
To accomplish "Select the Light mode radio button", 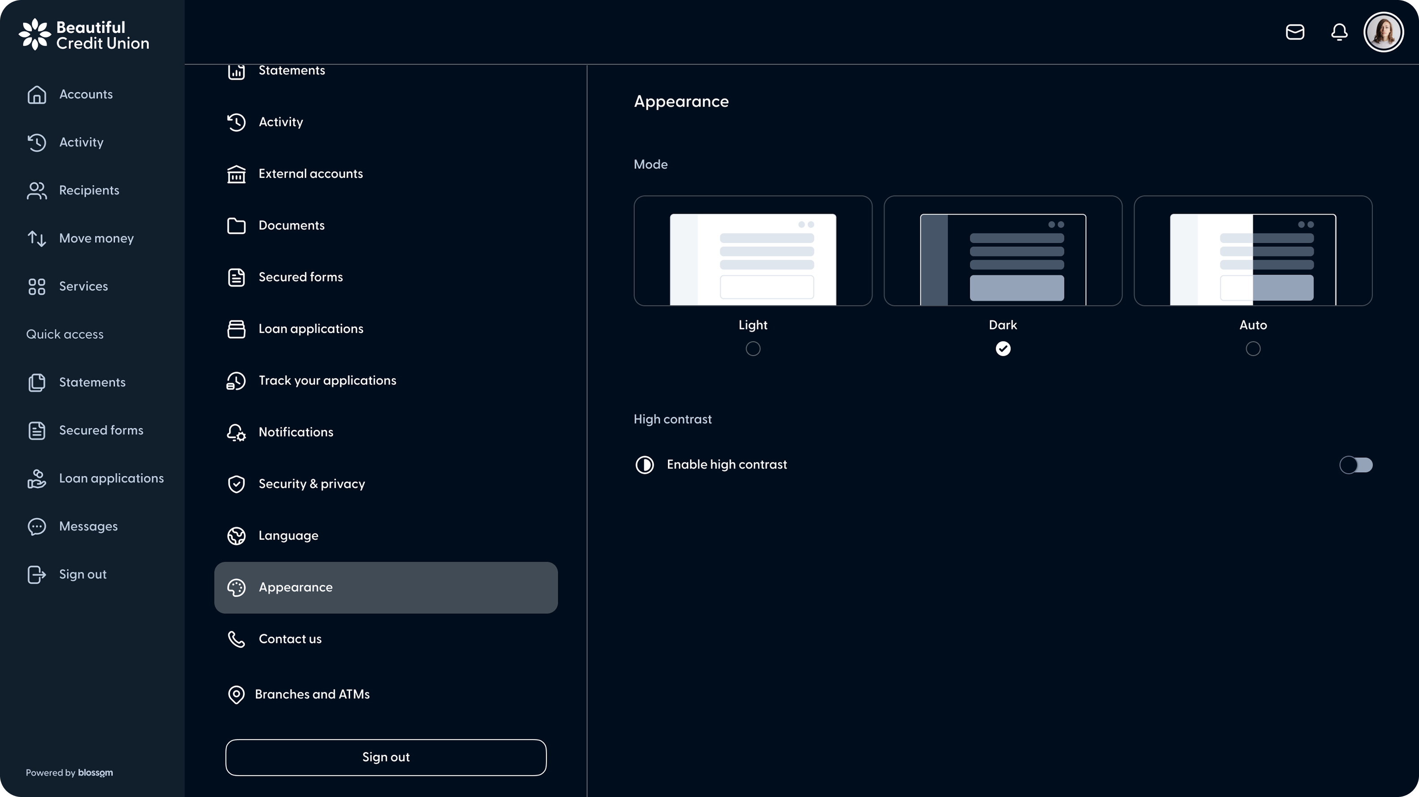I will [752, 349].
